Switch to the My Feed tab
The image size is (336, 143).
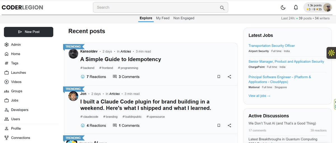tap(163, 18)
